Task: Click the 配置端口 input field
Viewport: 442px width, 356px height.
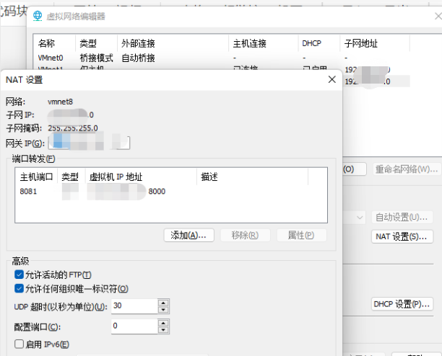Action: [x=134, y=326]
